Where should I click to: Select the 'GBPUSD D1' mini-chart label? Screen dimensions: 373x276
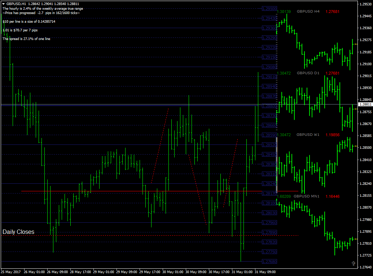click(308, 73)
